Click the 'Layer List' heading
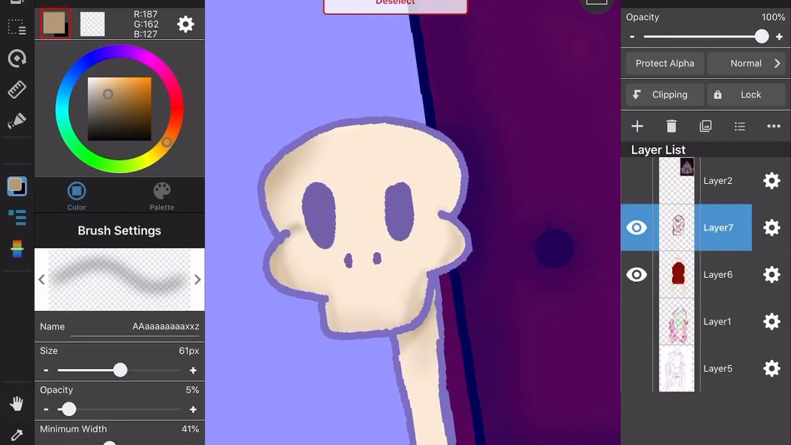Screen dimensions: 791x445 tap(658, 150)
